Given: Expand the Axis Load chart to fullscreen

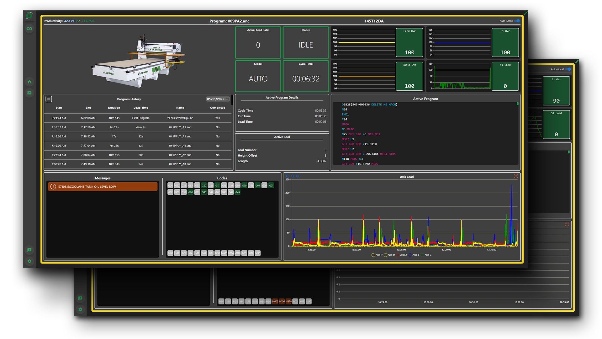Looking at the screenshot, I should [516, 176].
